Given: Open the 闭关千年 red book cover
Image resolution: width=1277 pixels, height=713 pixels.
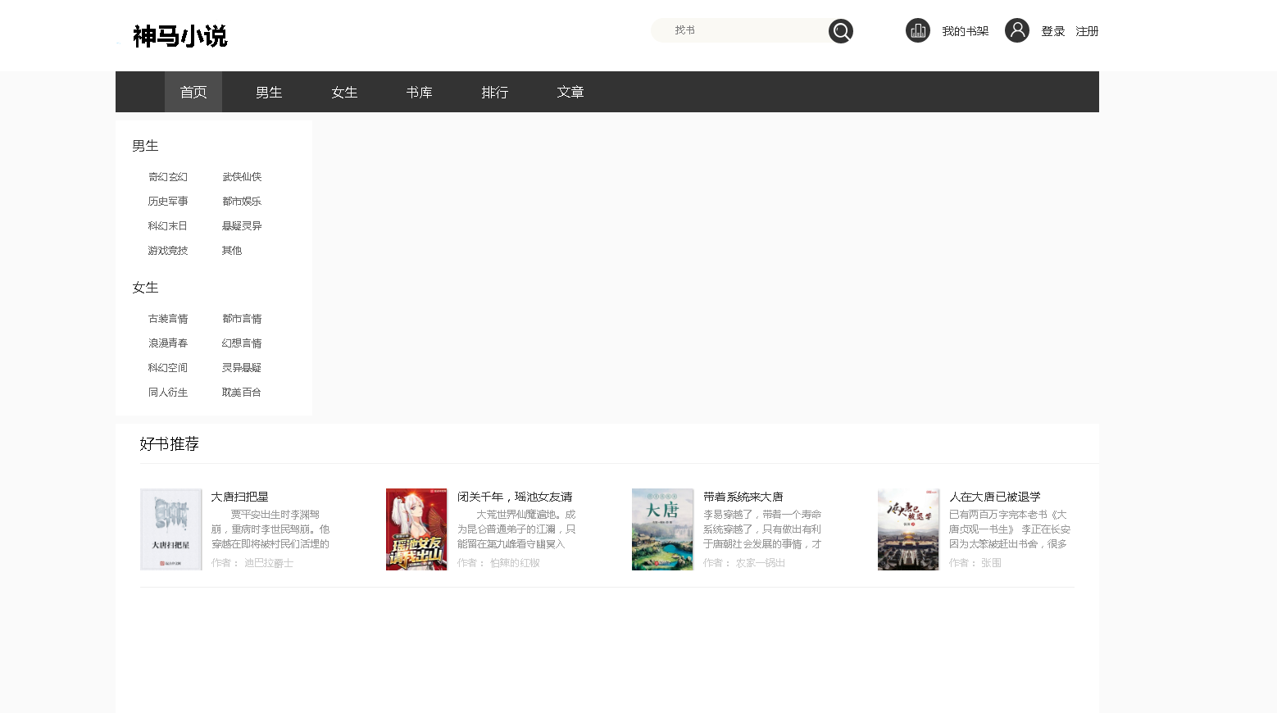Looking at the screenshot, I should click(x=416, y=529).
